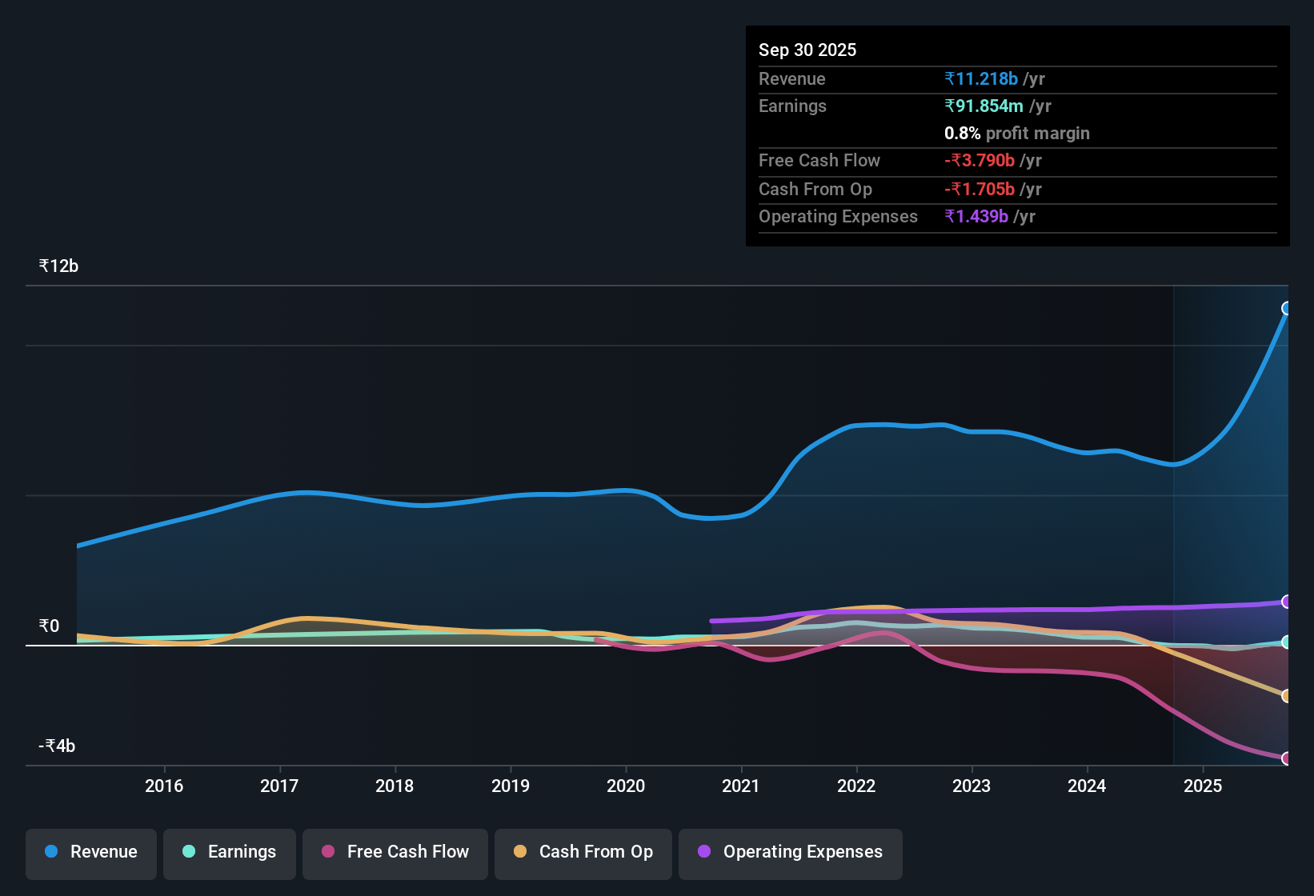Click the teal Earnings legend dot

189,852
